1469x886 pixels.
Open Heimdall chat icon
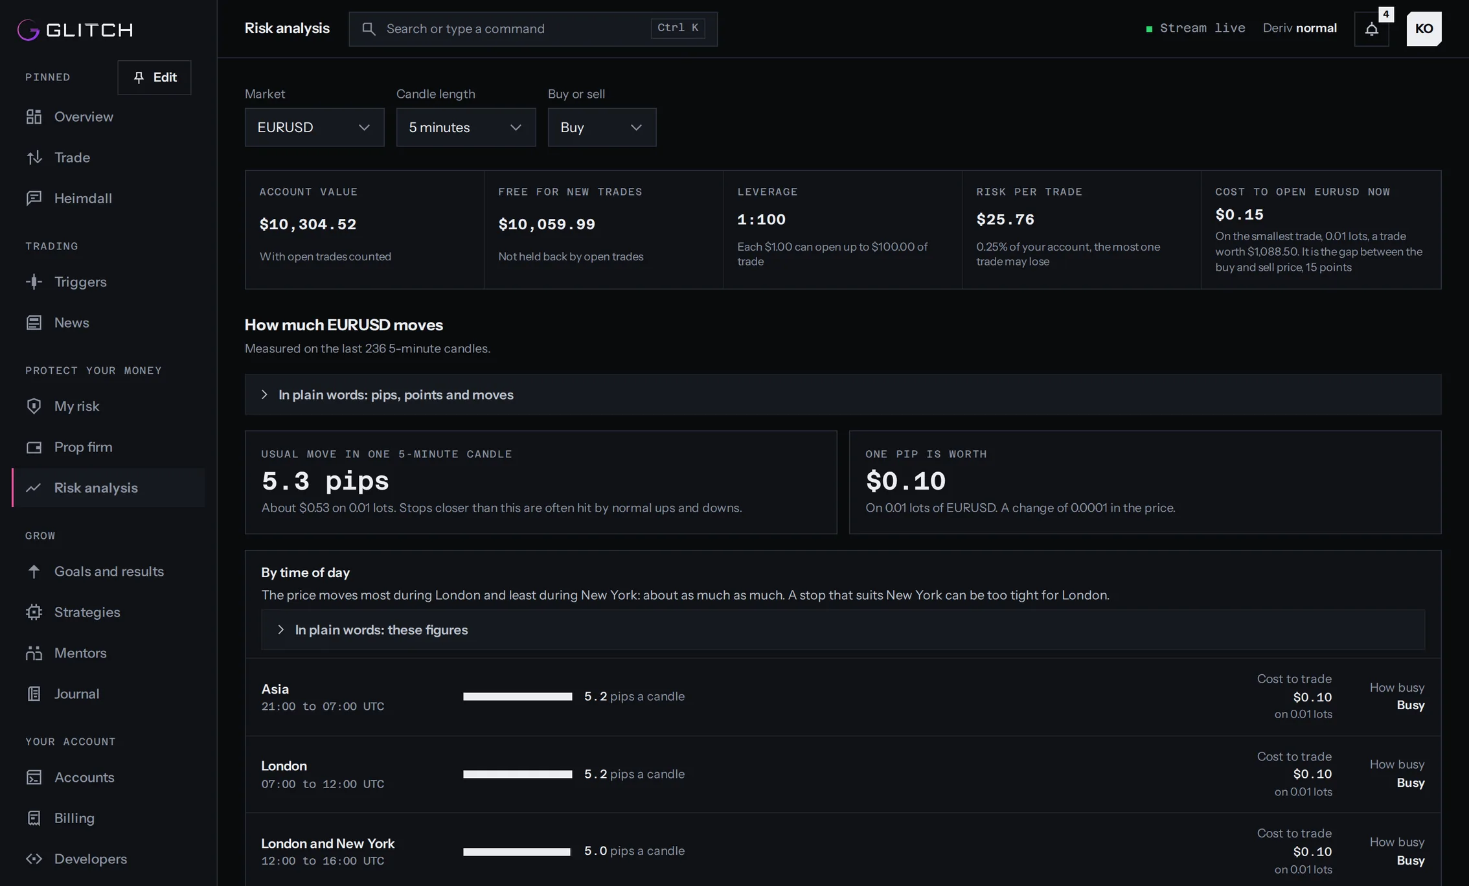pyautogui.click(x=34, y=198)
